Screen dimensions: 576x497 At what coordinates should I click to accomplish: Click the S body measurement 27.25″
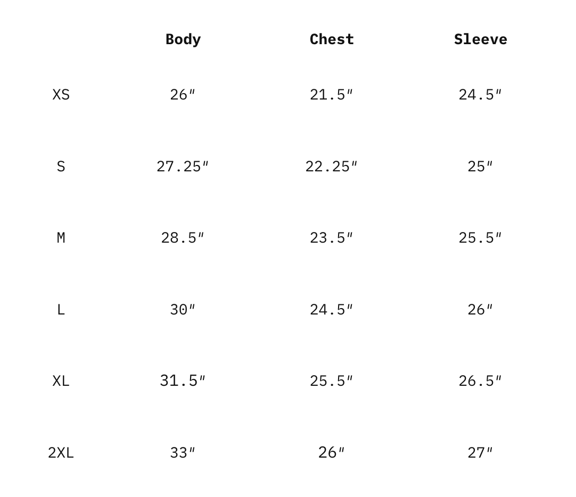(183, 167)
